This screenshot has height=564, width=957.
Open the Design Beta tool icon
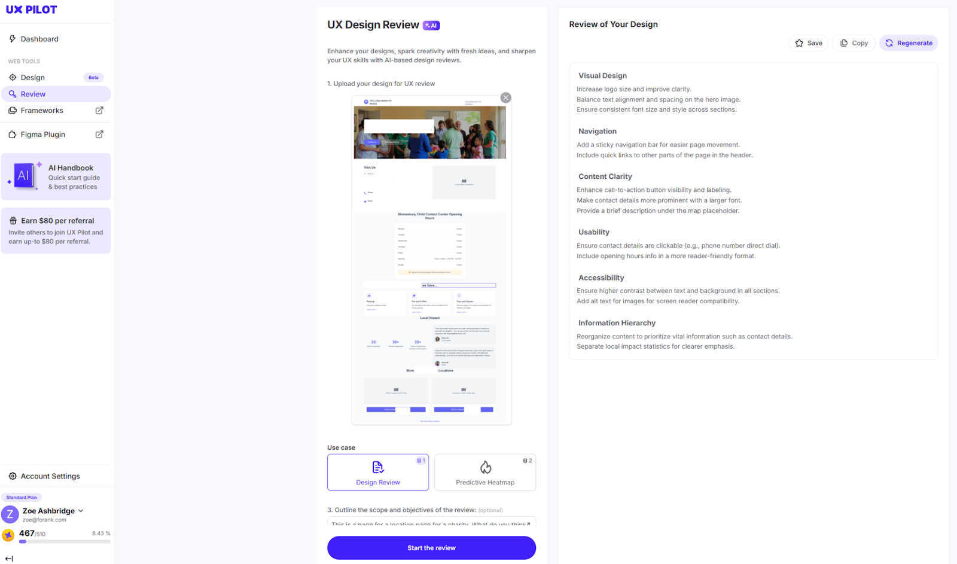click(x=13, y=77)
